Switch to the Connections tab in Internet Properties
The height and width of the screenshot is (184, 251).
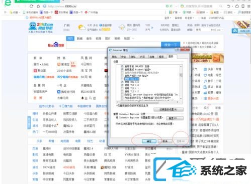click(152, 57)
